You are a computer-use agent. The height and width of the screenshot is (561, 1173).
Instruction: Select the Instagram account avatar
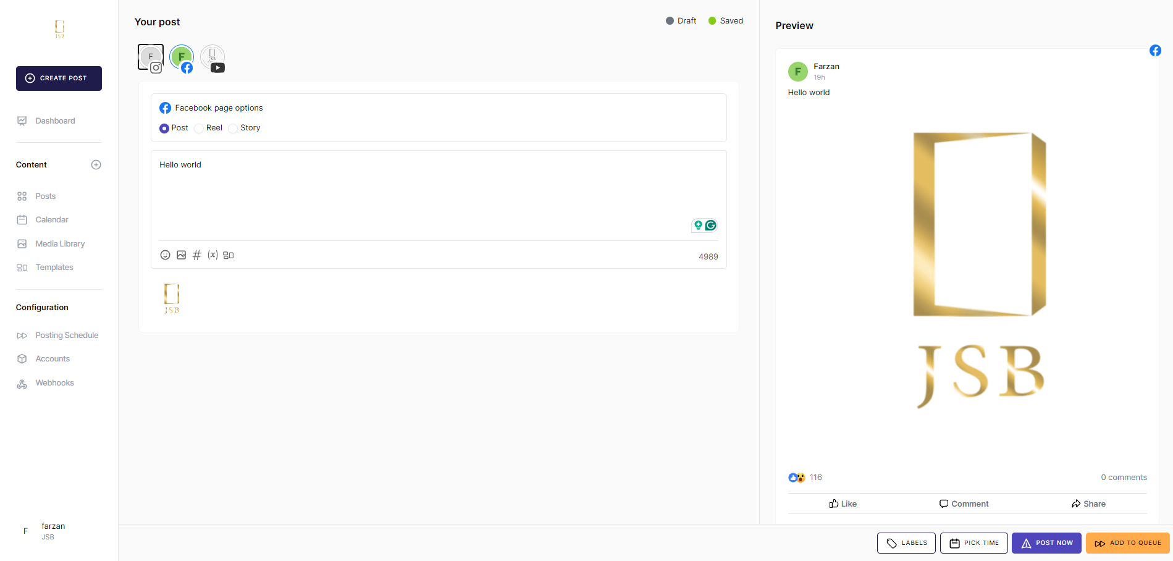click(x=151, y=57)
